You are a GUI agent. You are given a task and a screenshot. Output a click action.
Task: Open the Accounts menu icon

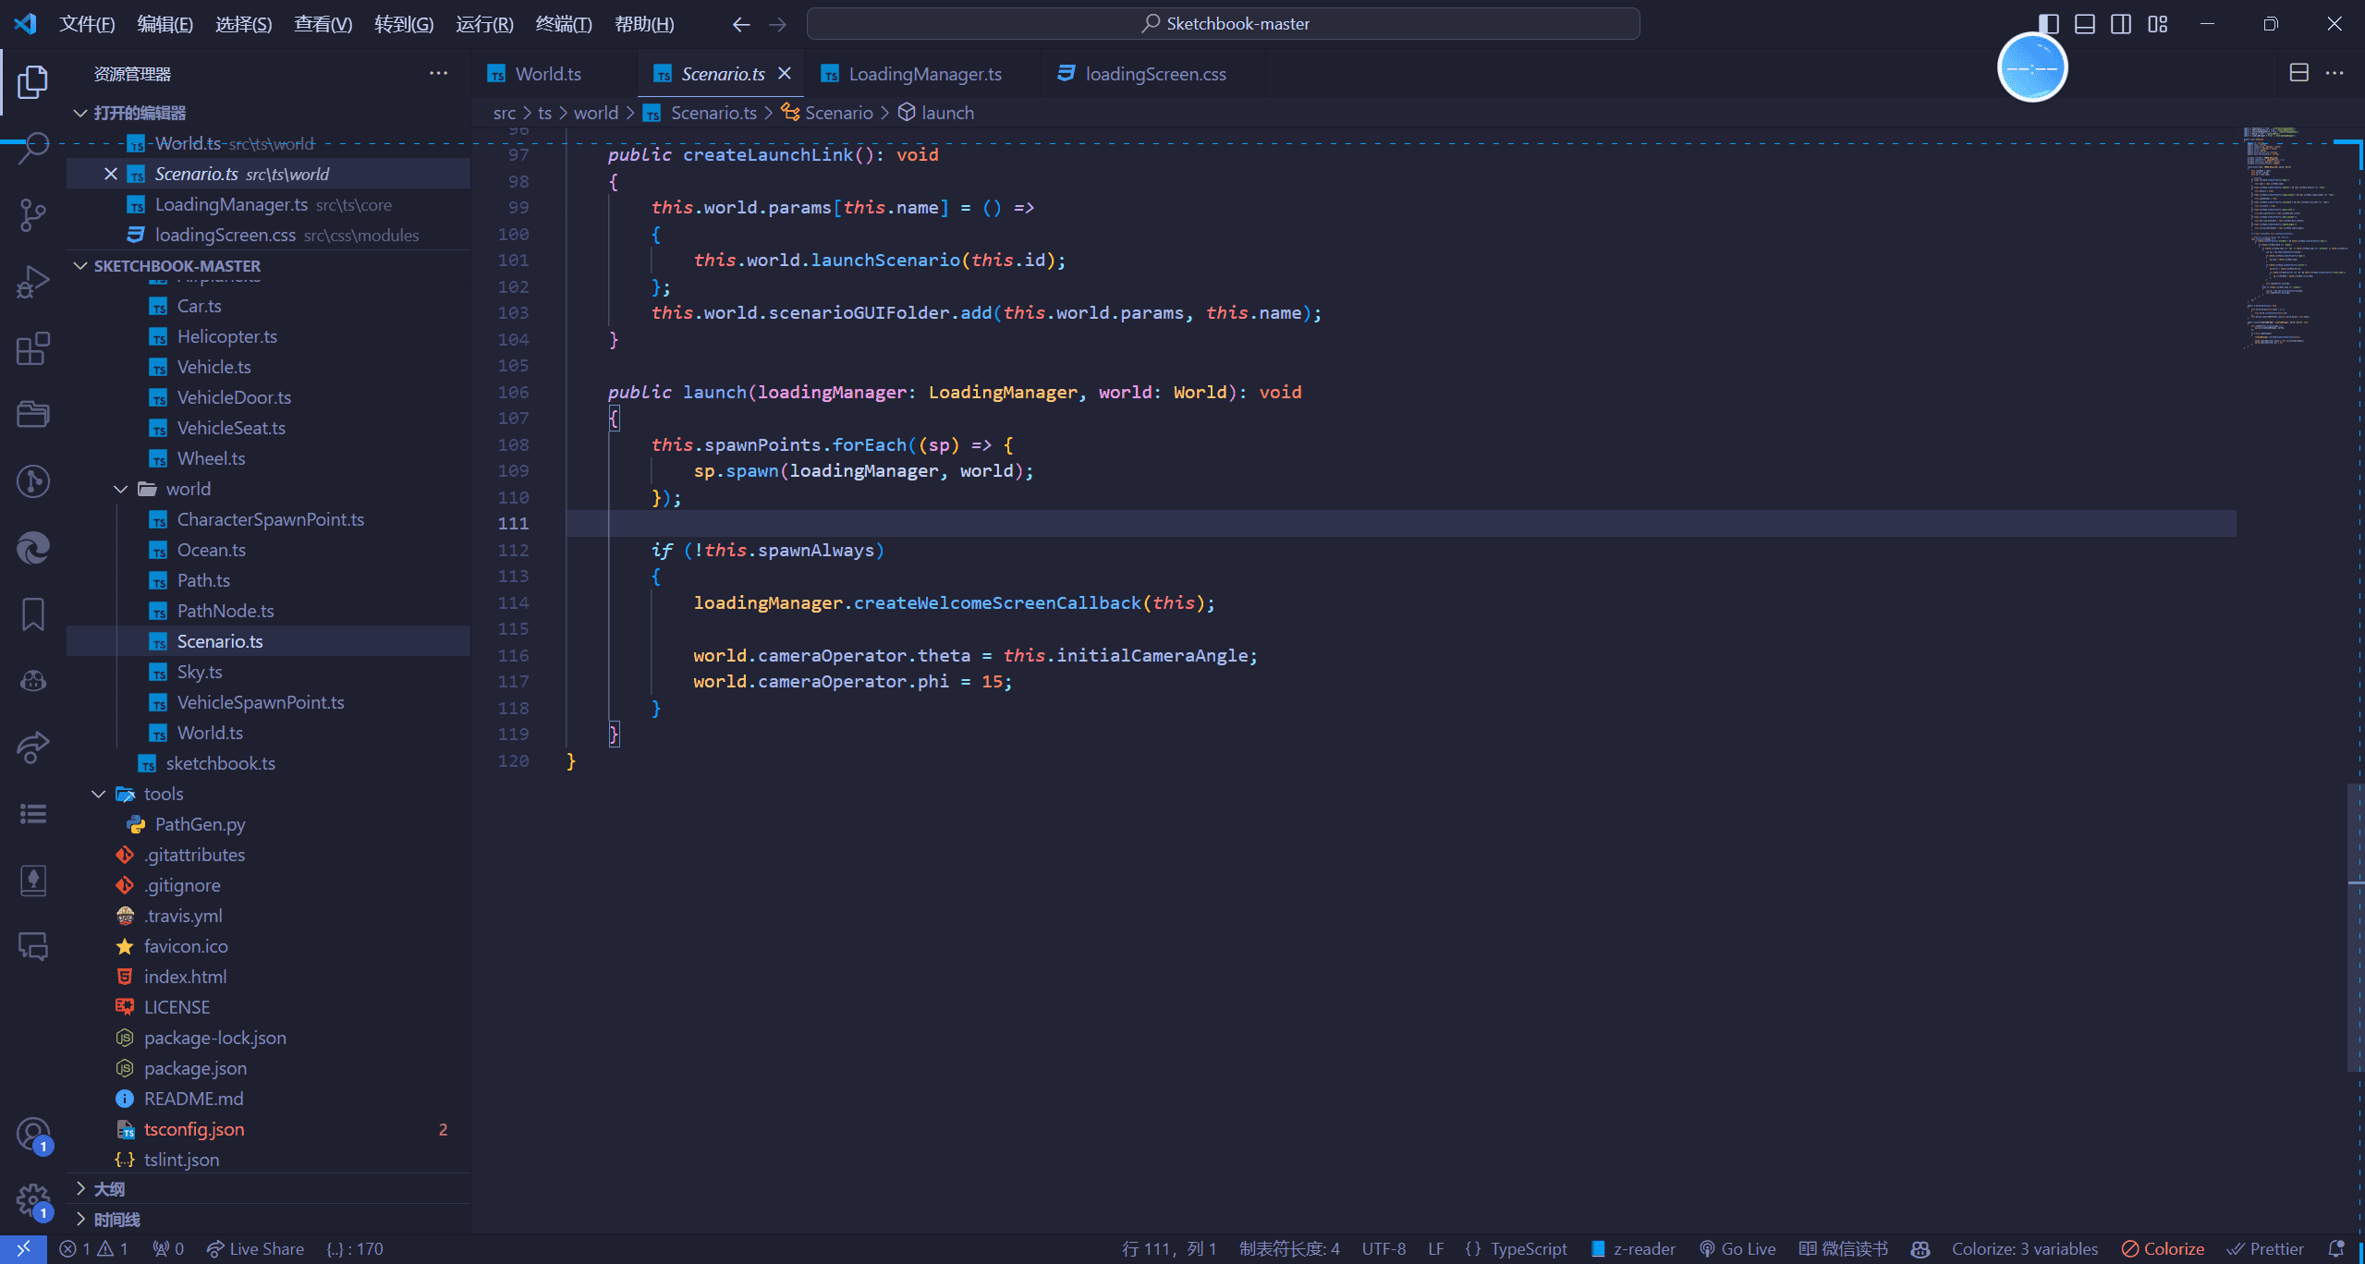(33, 1136)
